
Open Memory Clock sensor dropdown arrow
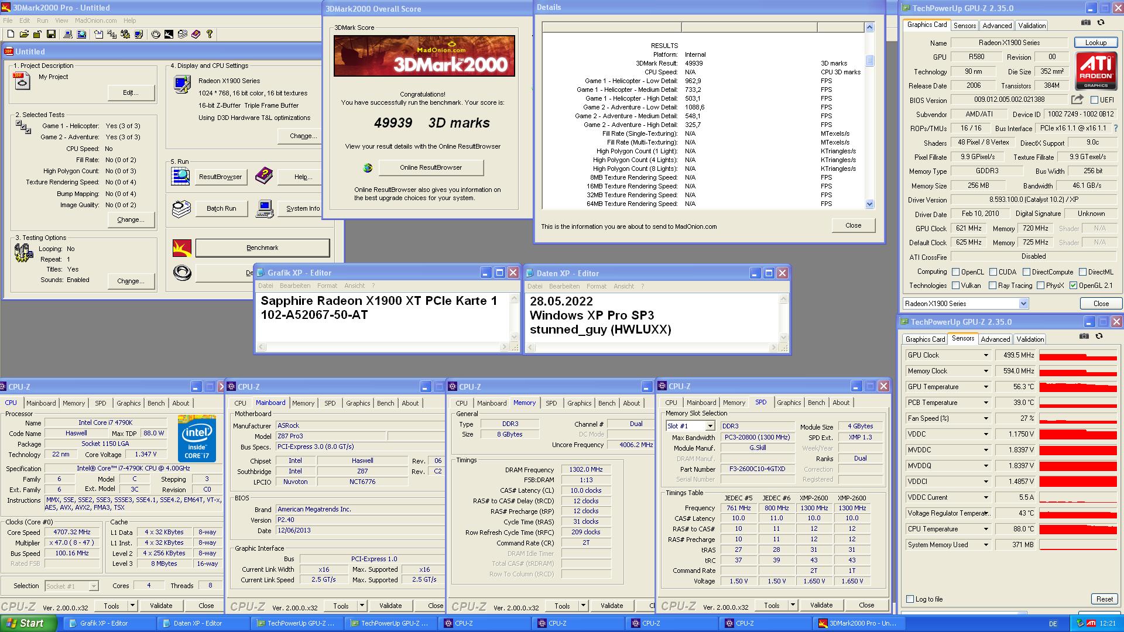(986, 371)
